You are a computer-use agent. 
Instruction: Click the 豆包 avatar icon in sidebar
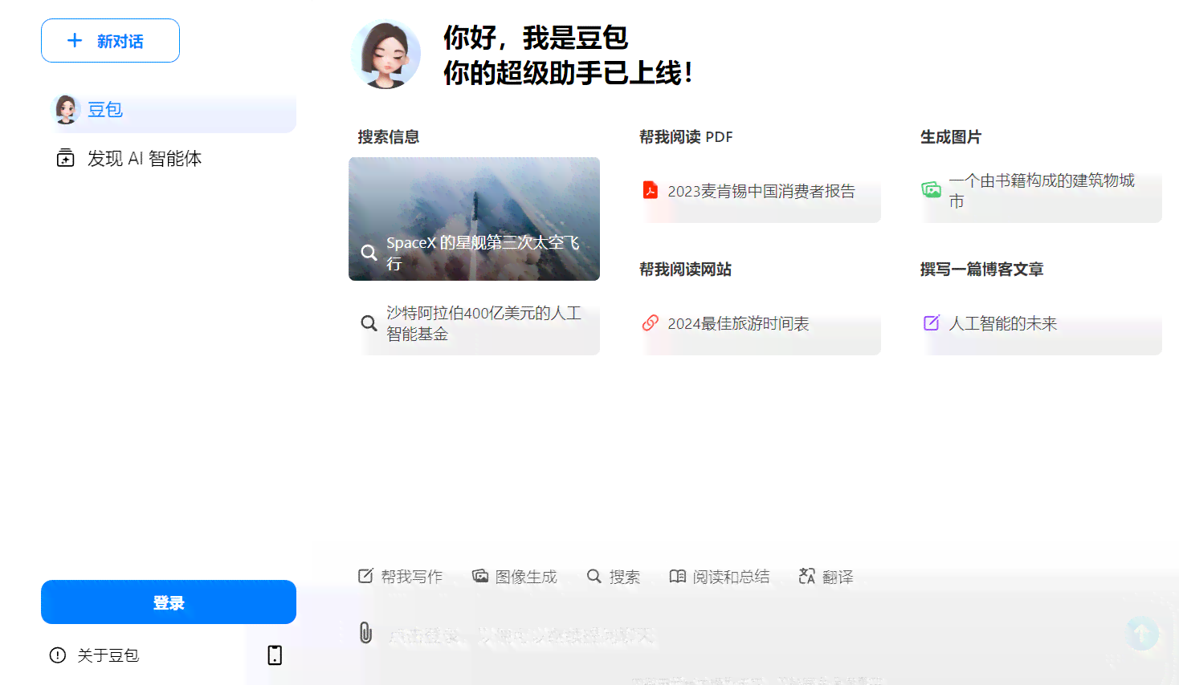(x=66, y=110)
